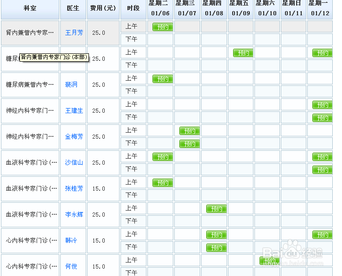342x276 pixels.
Task: Open doctor 王建生 profile link
Action: pos(74,110)
